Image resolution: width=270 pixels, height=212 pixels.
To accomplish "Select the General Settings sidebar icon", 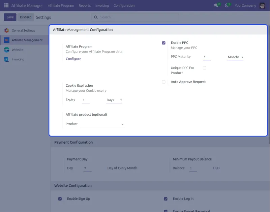I will coord(7,30).
